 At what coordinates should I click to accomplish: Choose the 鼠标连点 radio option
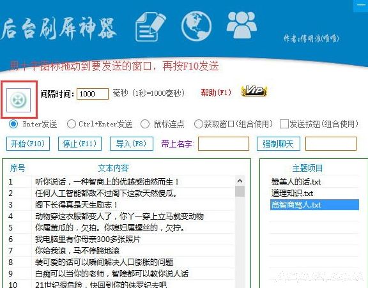(x=145, y=124)
